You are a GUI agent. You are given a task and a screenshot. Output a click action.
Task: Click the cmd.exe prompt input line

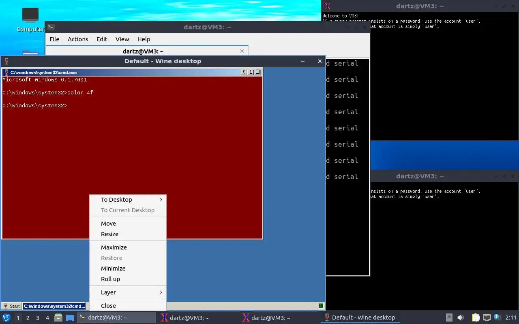point(35,106)
